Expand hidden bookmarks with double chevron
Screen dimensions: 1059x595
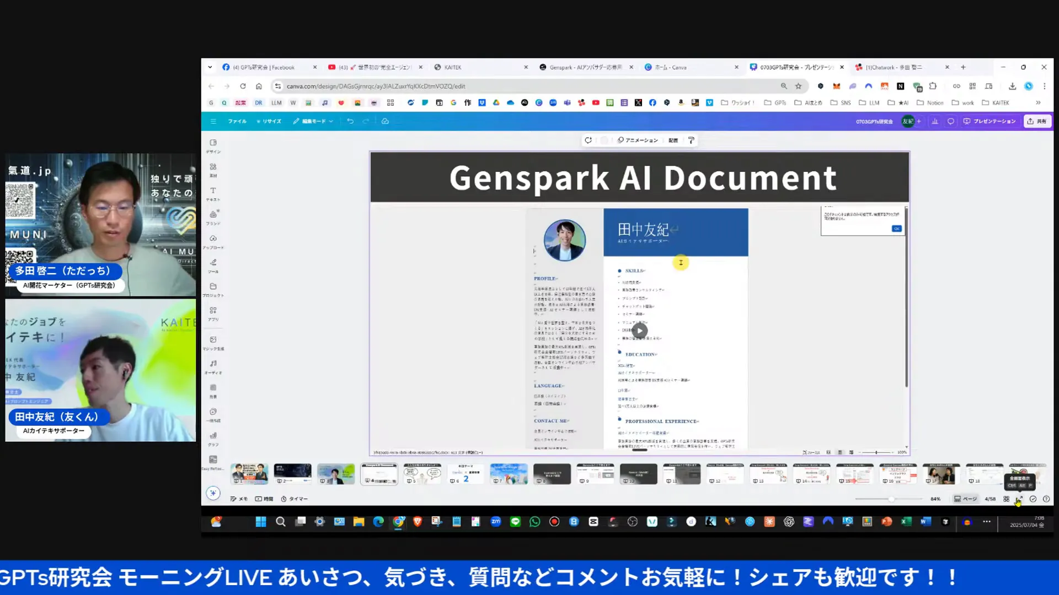click(1038, 102)
